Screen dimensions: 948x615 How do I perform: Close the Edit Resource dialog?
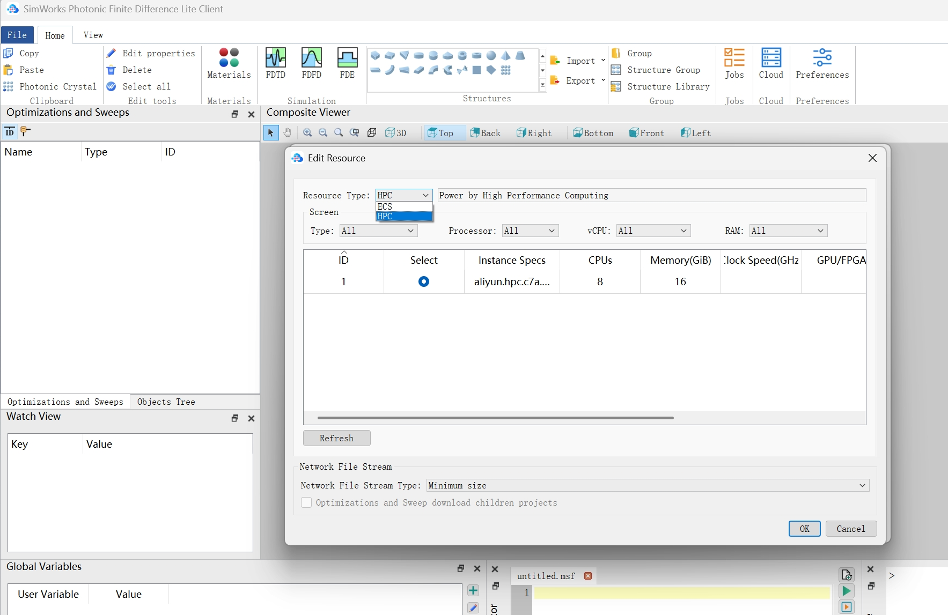pyautogui.click(x=872, y=158)
